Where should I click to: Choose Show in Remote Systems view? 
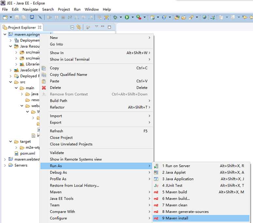pyautogui.click(x=97, y=159)
